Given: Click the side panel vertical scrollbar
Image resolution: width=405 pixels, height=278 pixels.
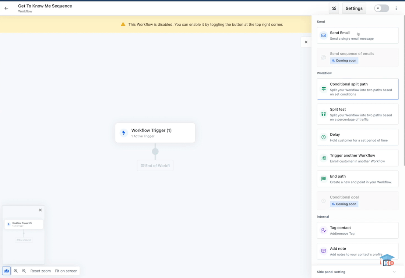Looking at the screenshot, I should click(x=404, y=90).
